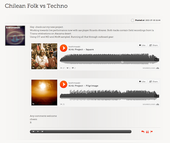Open the Pilgrimage track artwork image
Image resolution: width=170 pixels, height=143 pixels.
click(x=44, y=92)
